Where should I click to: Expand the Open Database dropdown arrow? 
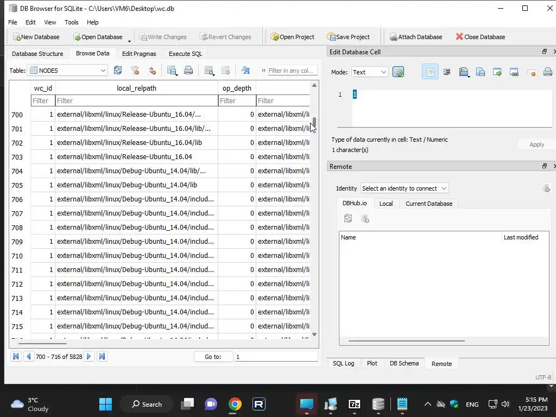click(x=129, y=41)
